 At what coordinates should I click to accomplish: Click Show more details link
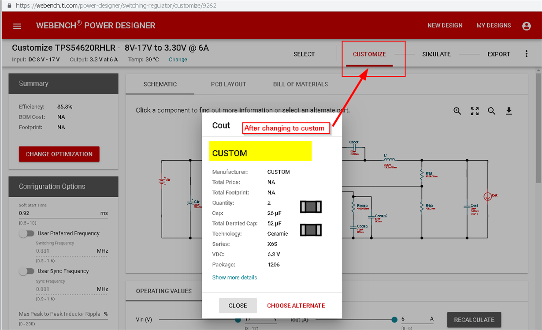point(234,277)
